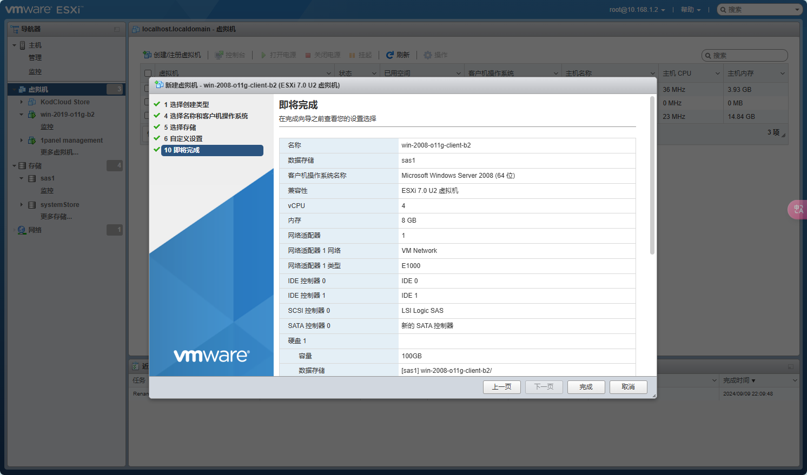Collapse the navigator panel via its minimize icon
This screenshot has width=807, height=475.
coord(117,29)
